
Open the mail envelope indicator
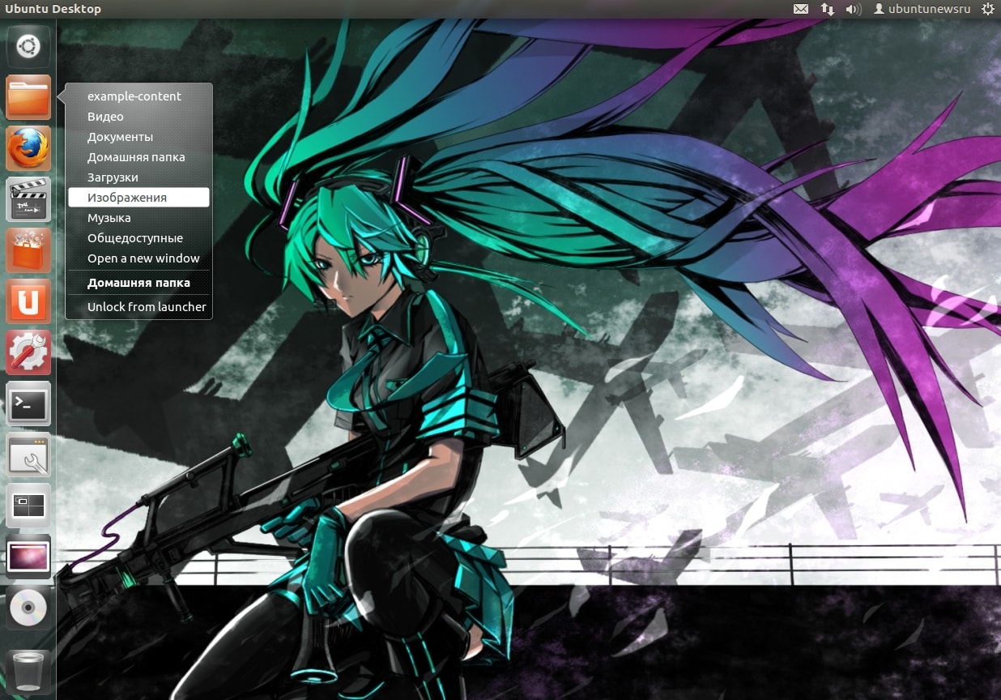(x=800, y=9)
